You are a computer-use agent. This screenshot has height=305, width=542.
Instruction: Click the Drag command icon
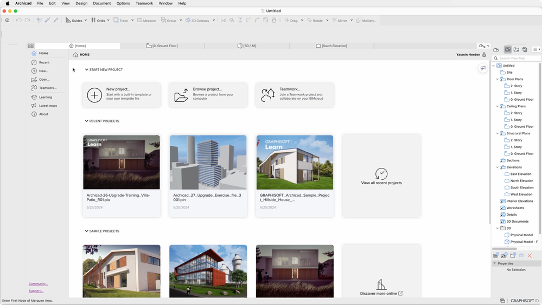coord(287,20)
